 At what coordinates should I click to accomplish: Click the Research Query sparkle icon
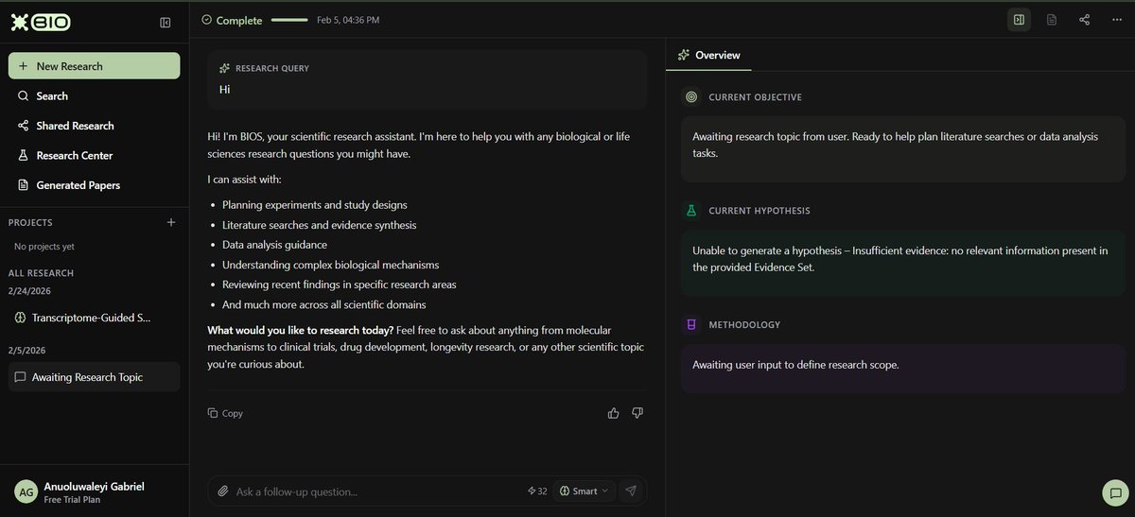(224, 68)
